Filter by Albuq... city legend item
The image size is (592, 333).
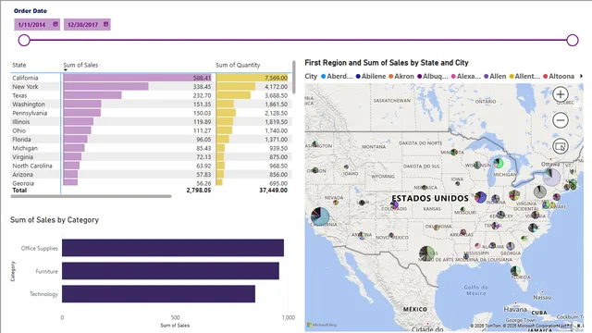tap(433, 76)
